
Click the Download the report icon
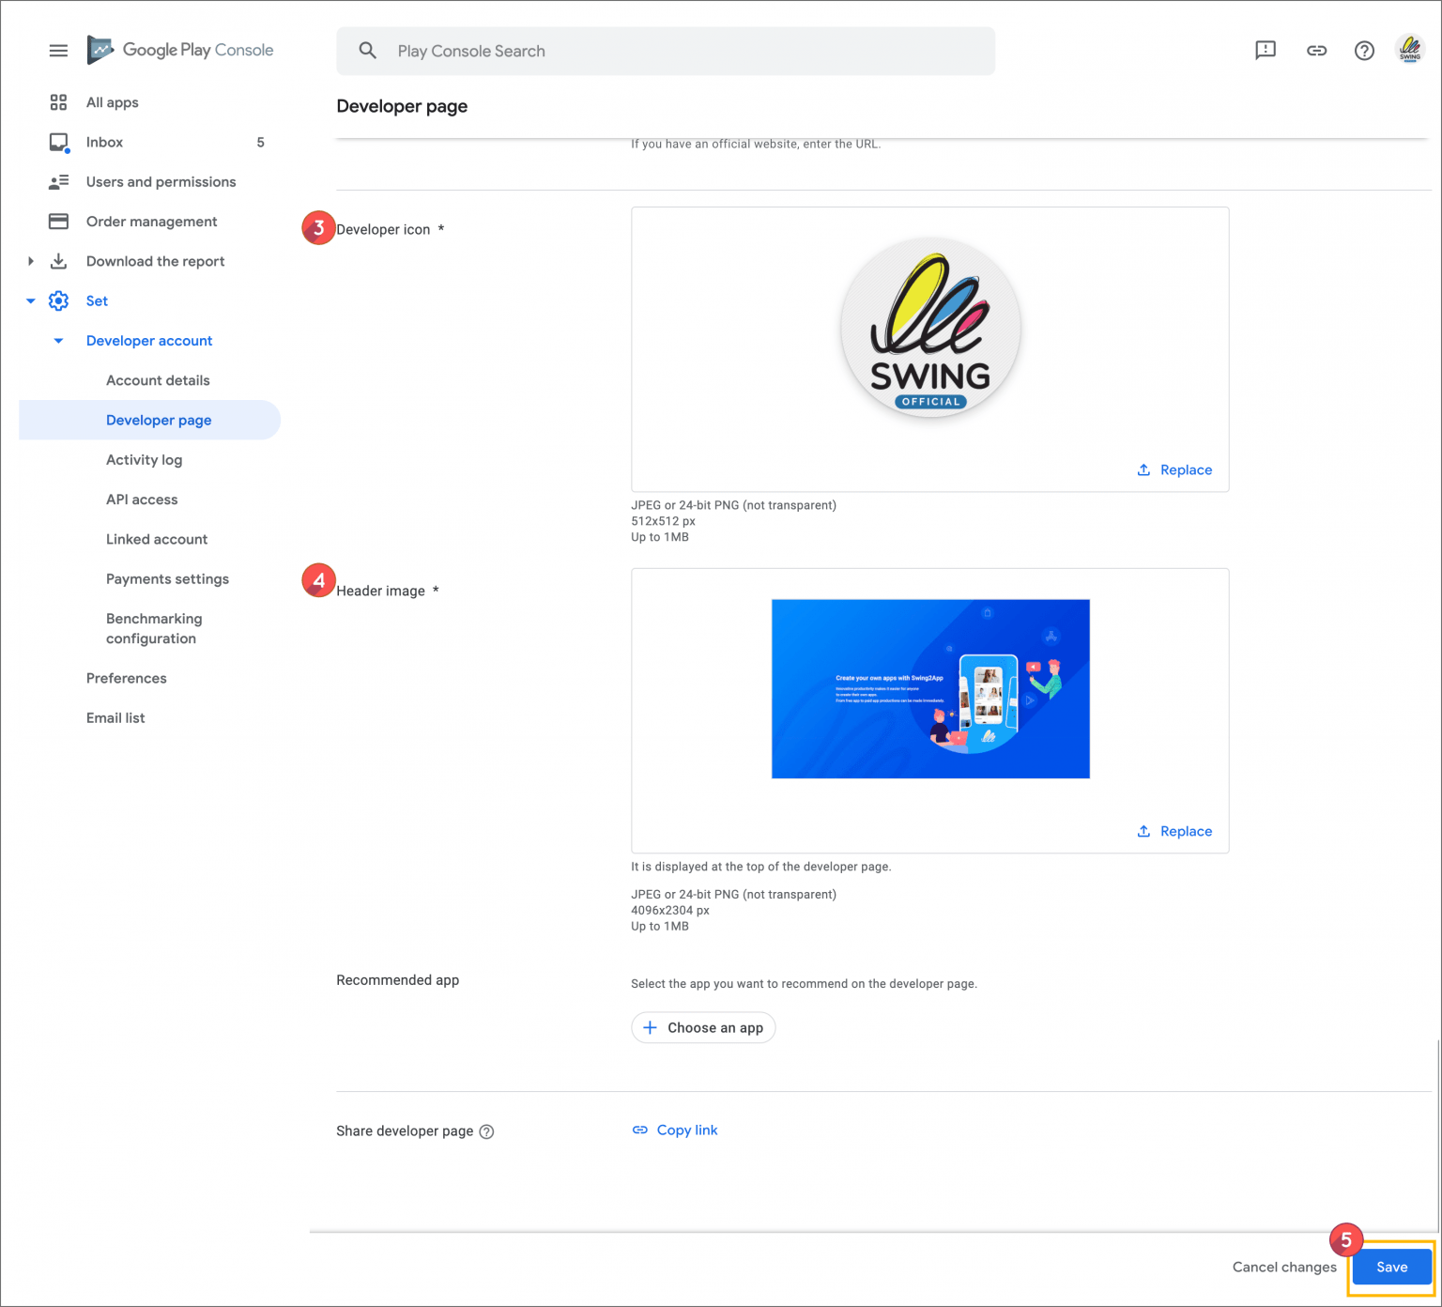click(58, 261)
